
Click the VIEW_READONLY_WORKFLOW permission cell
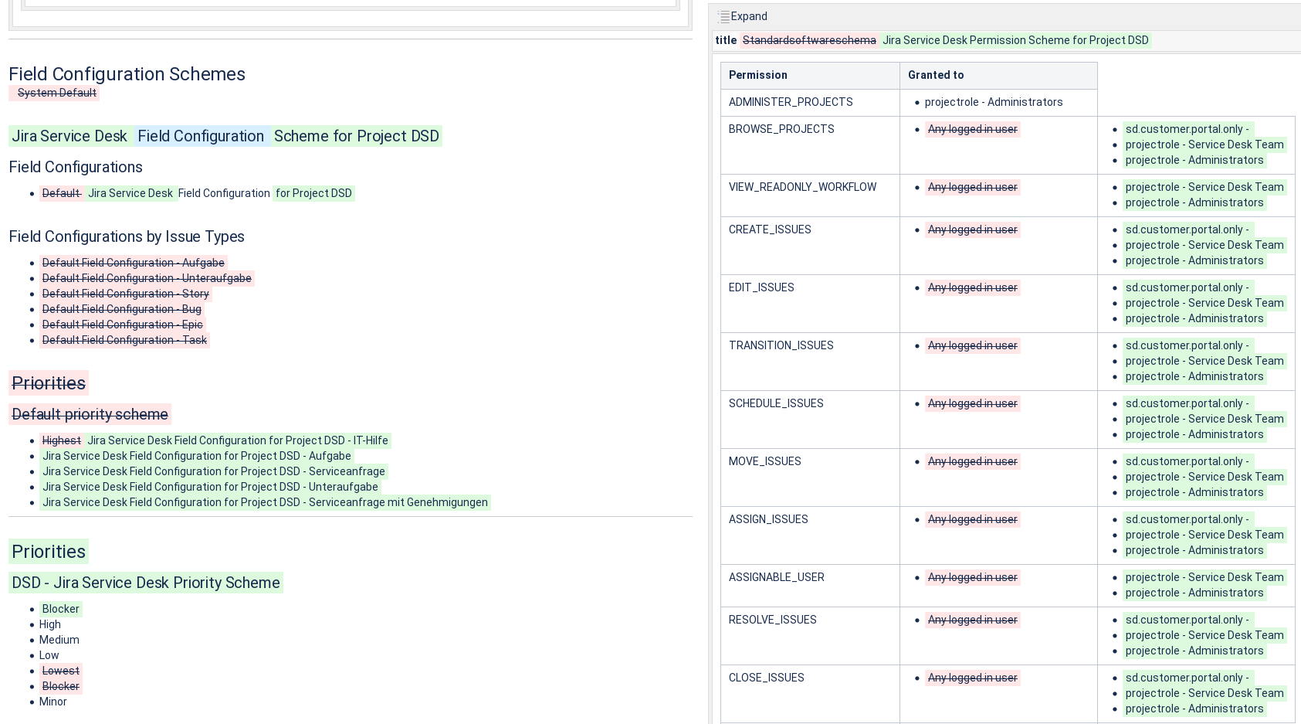[810, 195]
